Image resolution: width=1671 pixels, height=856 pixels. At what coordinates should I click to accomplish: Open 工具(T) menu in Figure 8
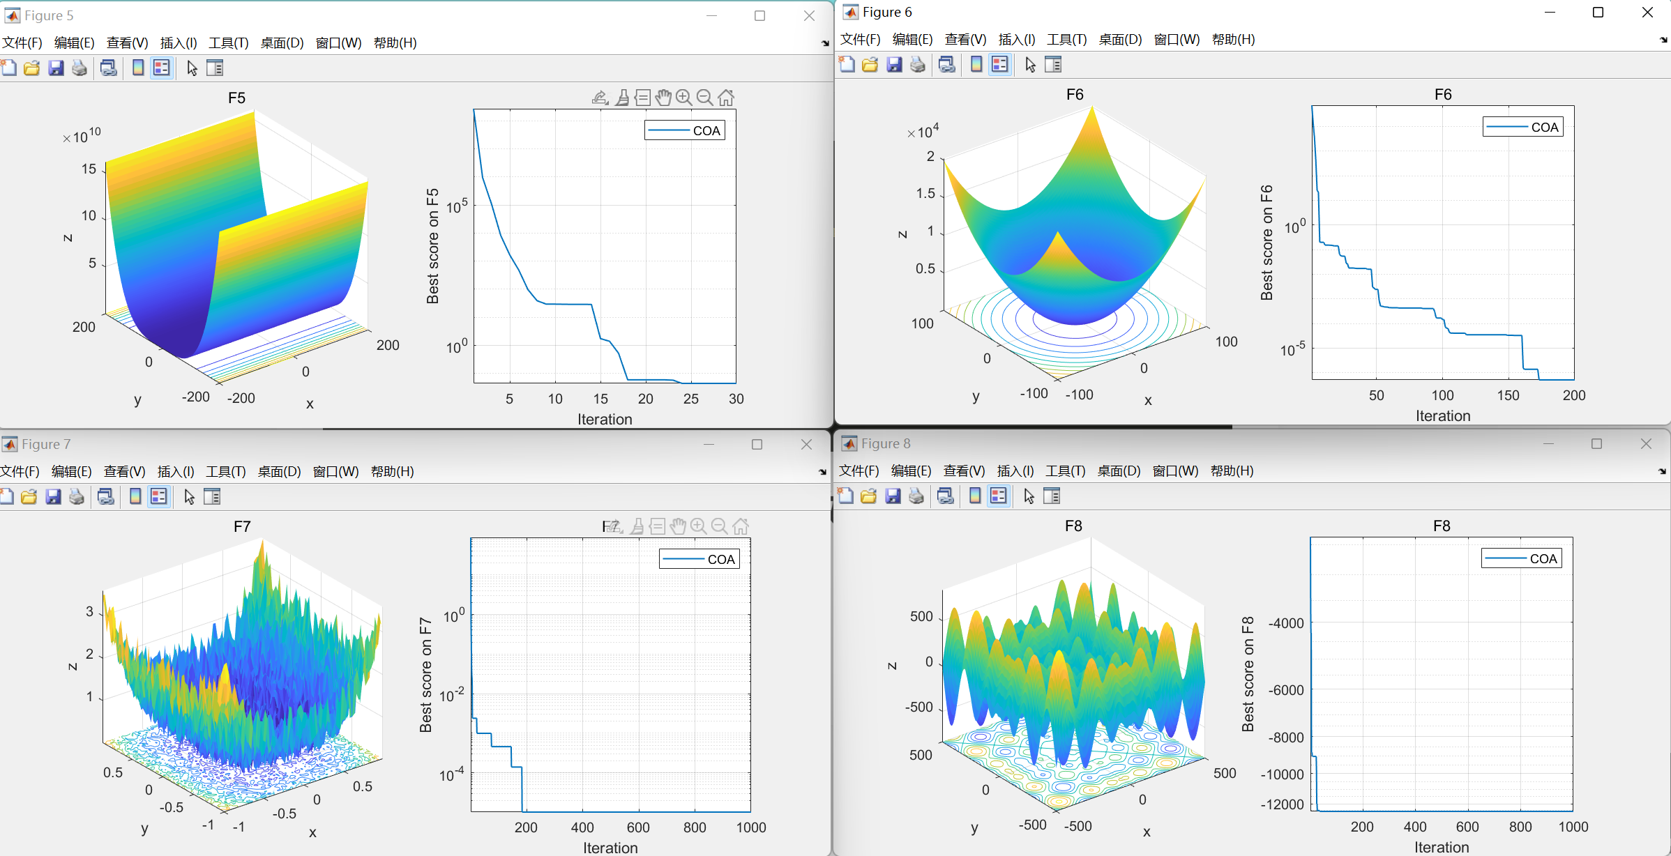pyautogui.click(x=1065, y=471)
